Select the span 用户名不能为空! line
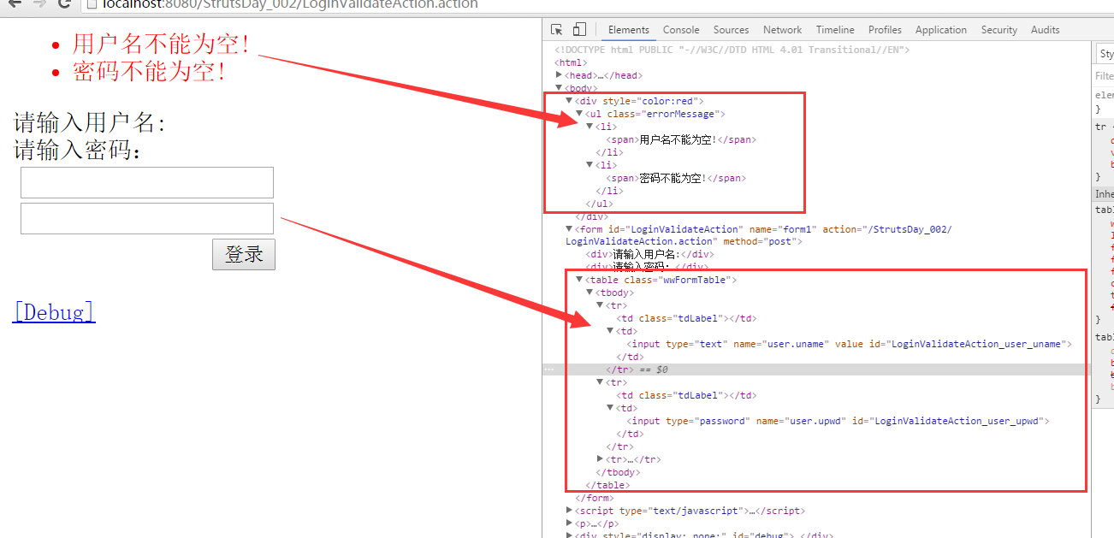 (681, 139)
